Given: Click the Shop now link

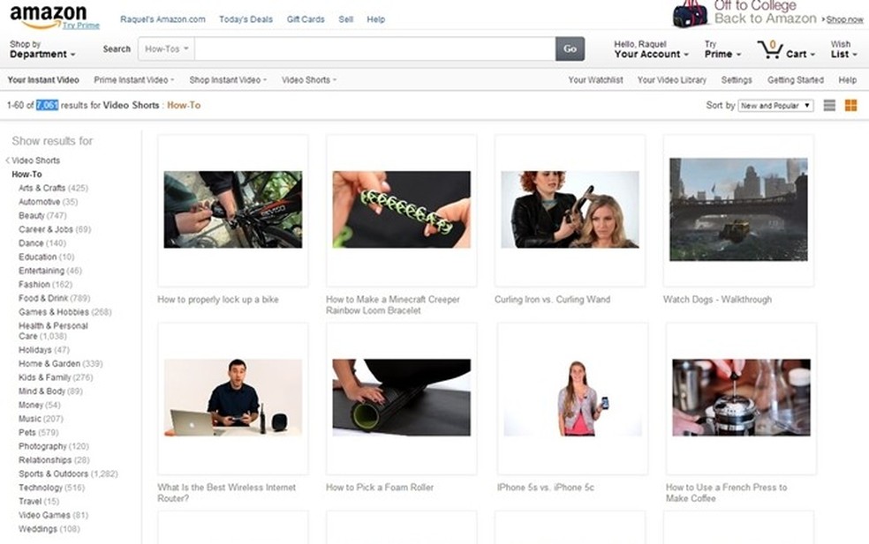Looking at the screenshot, I should [x=844, y=19].
